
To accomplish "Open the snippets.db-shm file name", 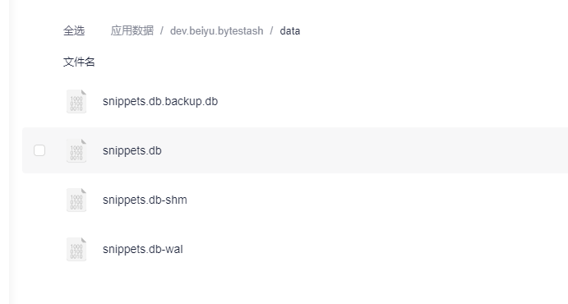I will point(145,200).
